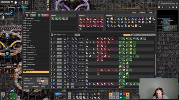Click the move handle of the 17.1 MW row
Screen dimensions: 179x100
click(51, 70)
